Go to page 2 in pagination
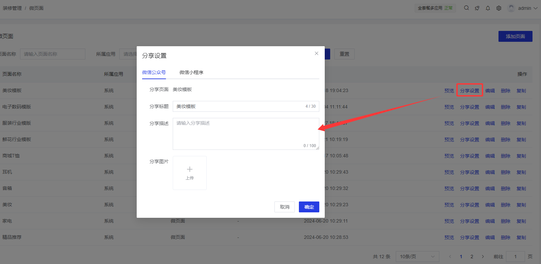541x264 pixels. pyautogui.click(x=472, y=257)
